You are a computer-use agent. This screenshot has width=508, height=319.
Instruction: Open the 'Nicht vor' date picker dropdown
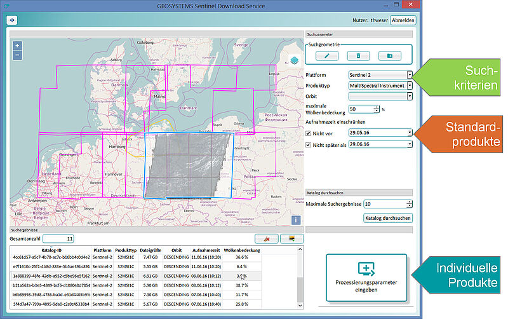coord(410,133)
